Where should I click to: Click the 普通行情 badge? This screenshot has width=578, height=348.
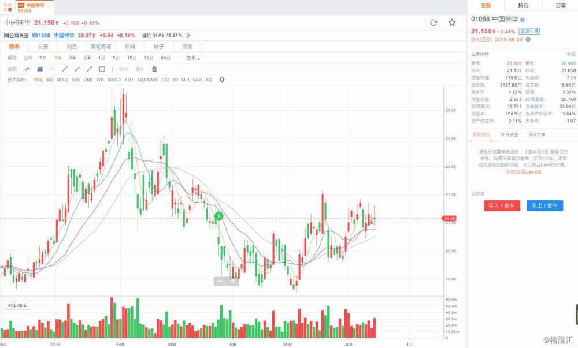529,31
